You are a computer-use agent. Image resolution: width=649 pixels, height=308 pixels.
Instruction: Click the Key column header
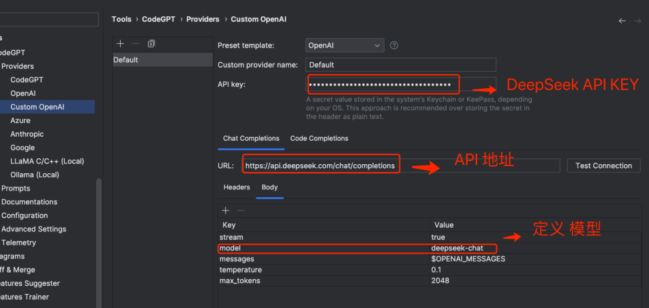[x=324, y=225]
